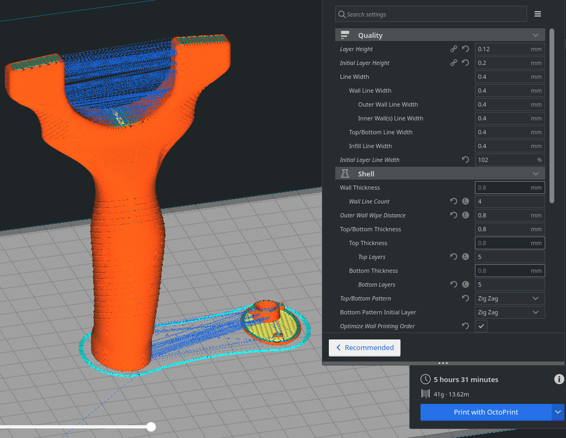Open the settings visibility hamburger menu
This screenshot has height=438, width=566.
tap(537, 14)
